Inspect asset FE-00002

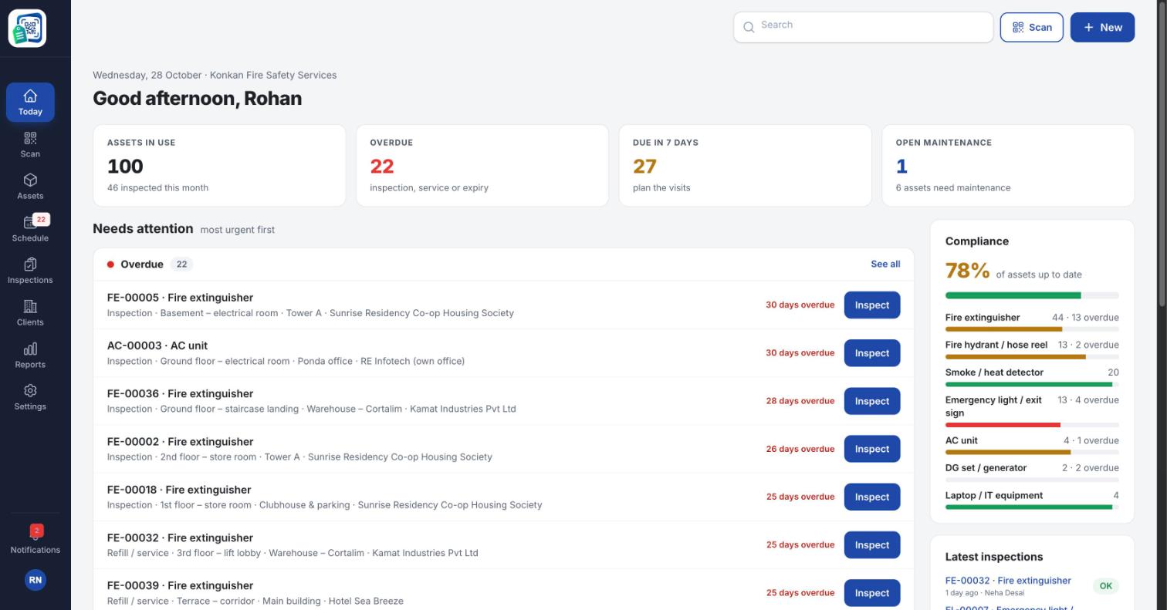coord(872,449)
